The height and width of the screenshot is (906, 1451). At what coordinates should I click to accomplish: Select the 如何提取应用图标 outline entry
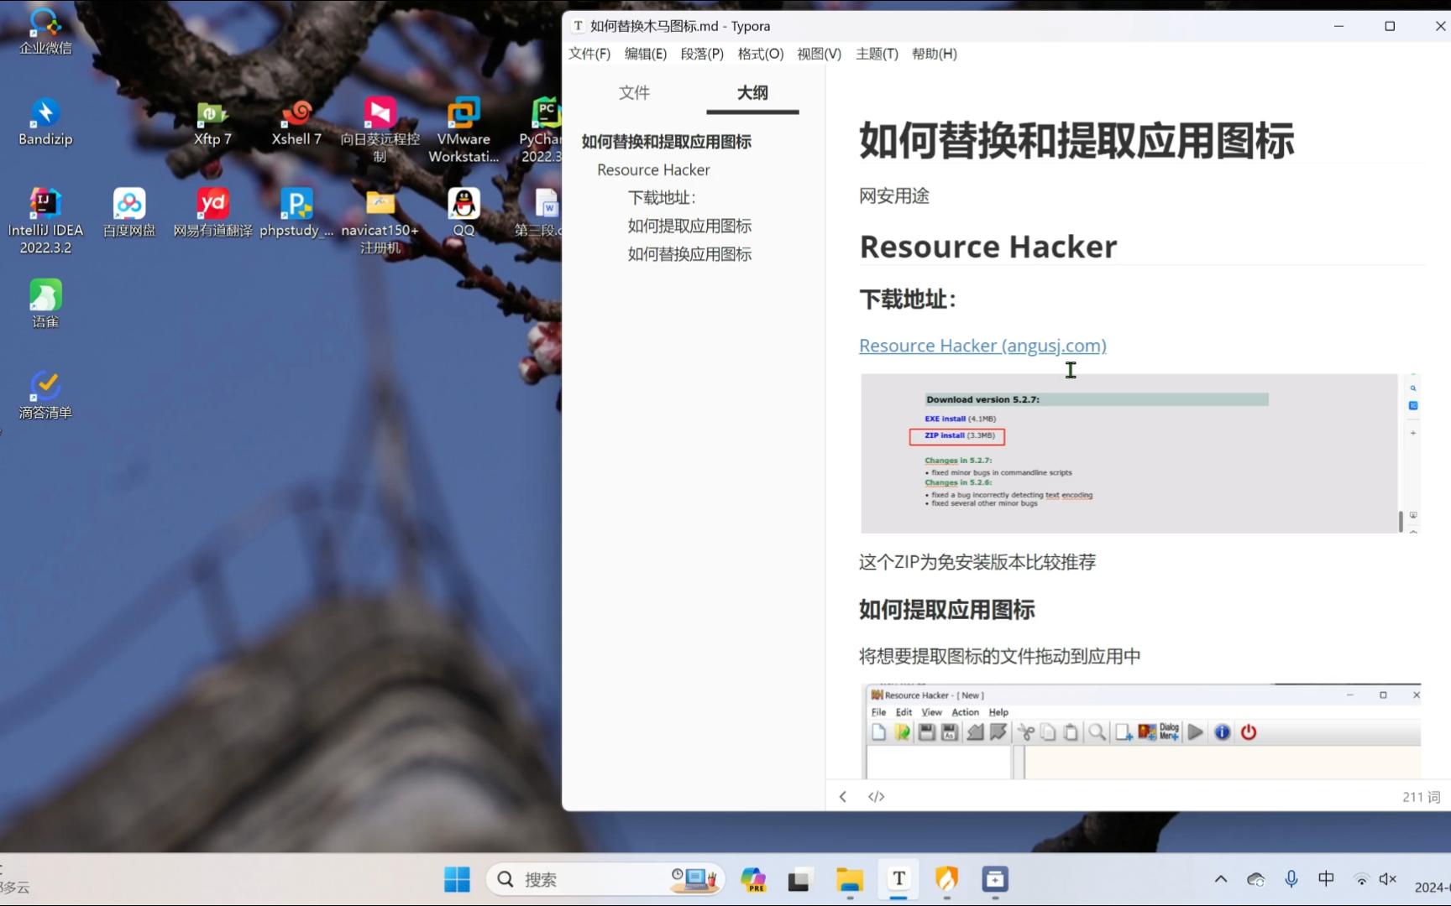[689, 226]
